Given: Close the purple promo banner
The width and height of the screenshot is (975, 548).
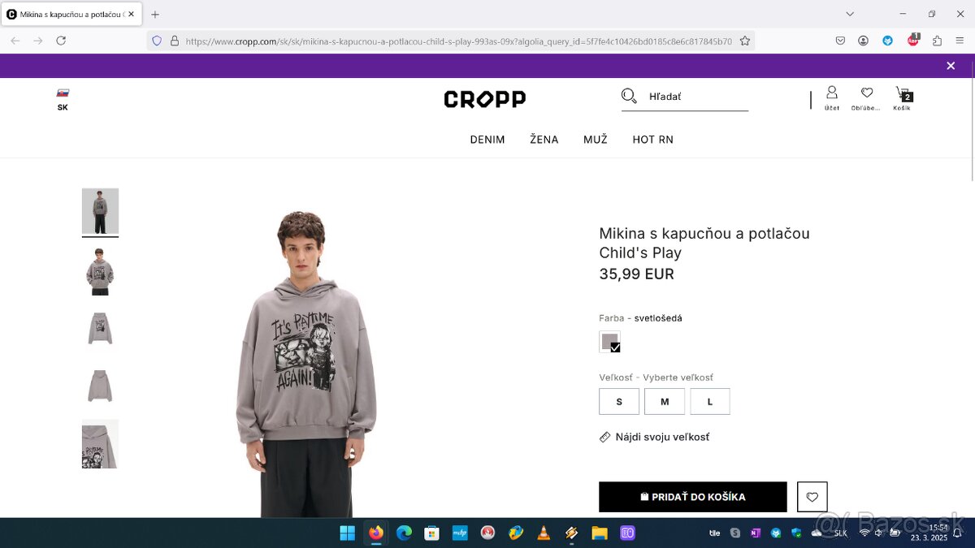Looking at the screenshot, I should click(951, 66).
